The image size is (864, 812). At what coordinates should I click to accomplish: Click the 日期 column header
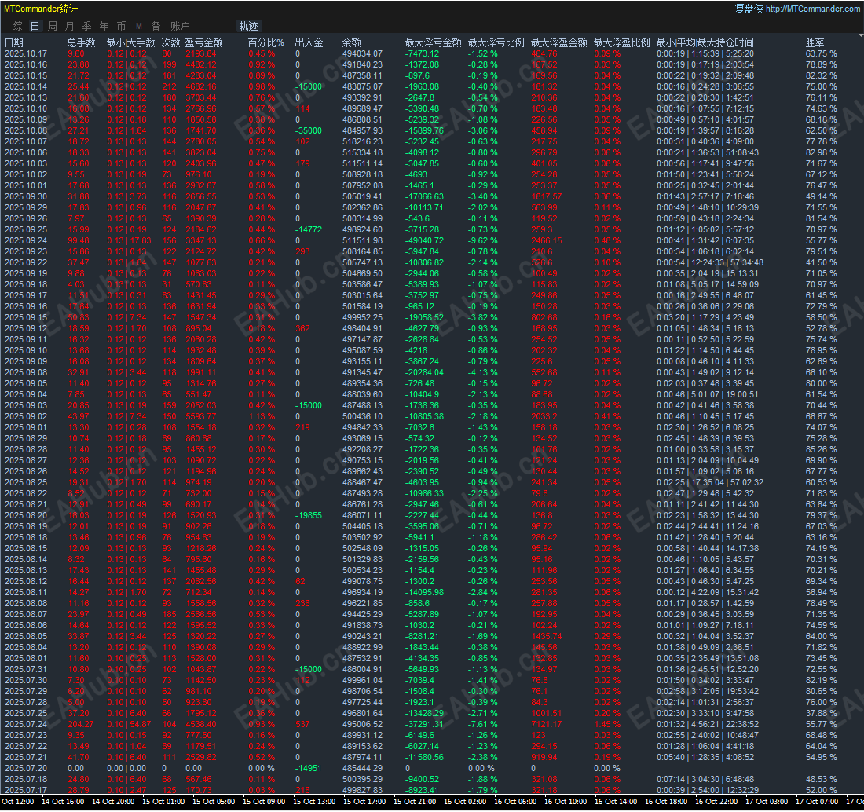point(14,42)
